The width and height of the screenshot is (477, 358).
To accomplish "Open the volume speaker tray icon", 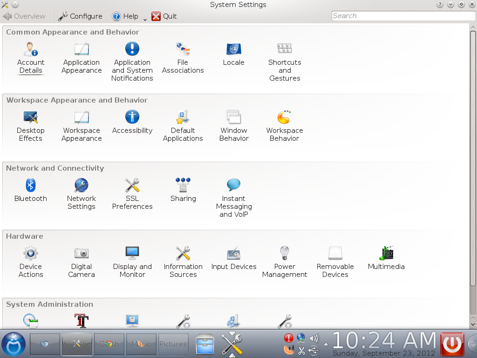I will [314, 338].
